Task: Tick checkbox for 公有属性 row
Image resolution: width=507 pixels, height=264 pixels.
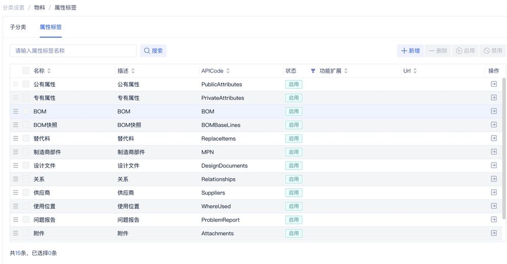Action: point(26,84)
